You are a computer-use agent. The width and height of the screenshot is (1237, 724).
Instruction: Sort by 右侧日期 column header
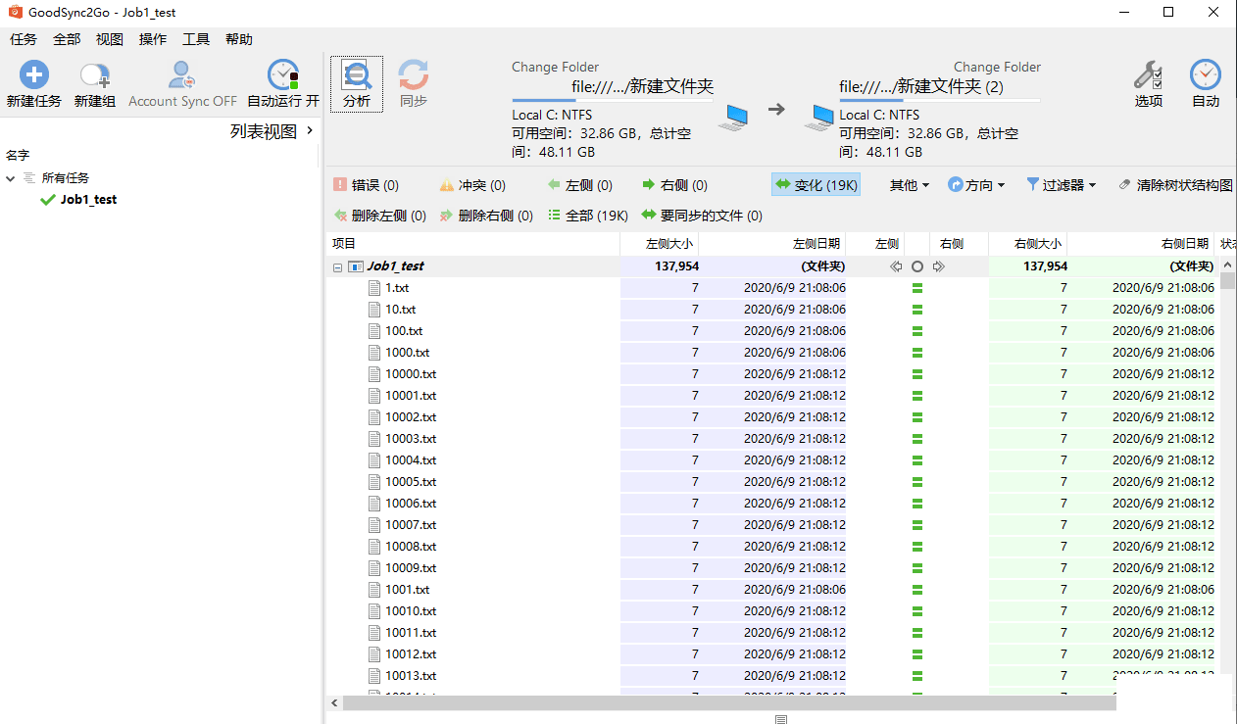tap(1141, 243)
